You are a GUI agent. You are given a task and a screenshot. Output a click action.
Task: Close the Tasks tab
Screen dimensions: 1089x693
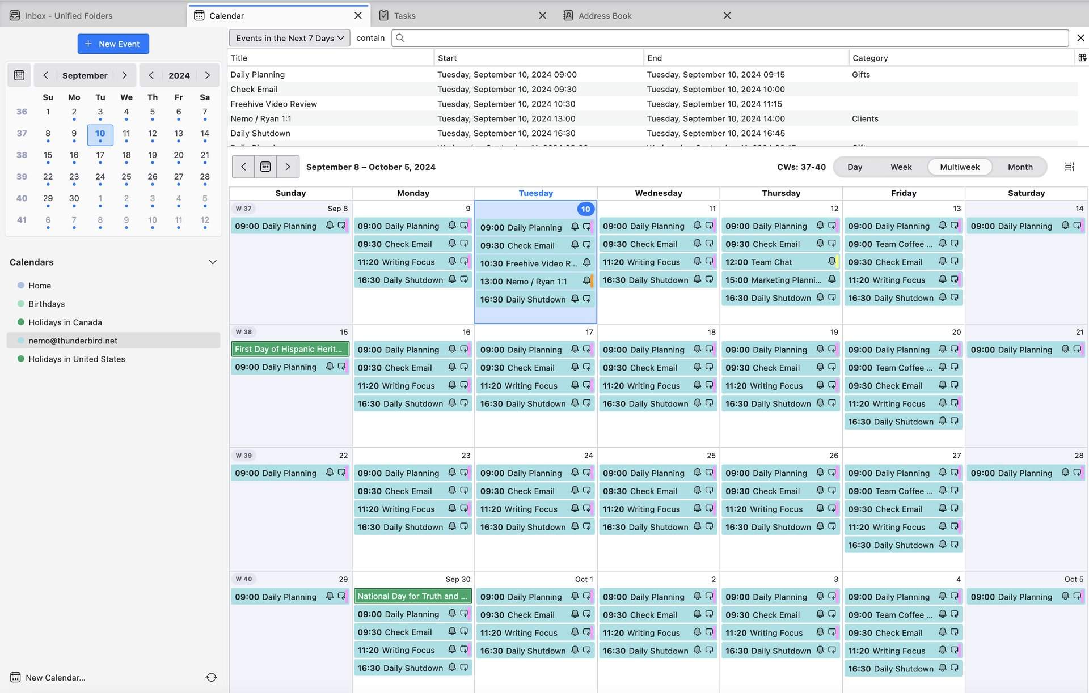click(542, 15)
